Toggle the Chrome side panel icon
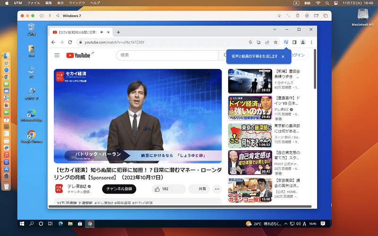 [294, 42]
